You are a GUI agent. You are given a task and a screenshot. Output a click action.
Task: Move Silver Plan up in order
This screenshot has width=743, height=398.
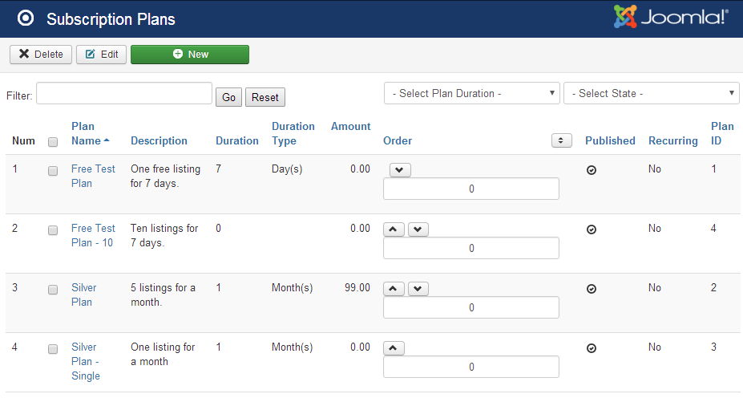(394, 289)
